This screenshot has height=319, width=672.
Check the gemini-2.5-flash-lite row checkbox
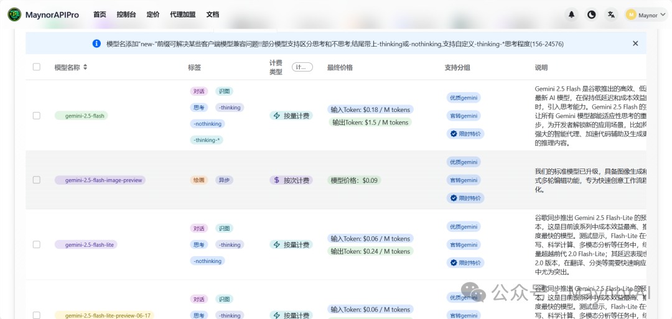click(37, 244)
